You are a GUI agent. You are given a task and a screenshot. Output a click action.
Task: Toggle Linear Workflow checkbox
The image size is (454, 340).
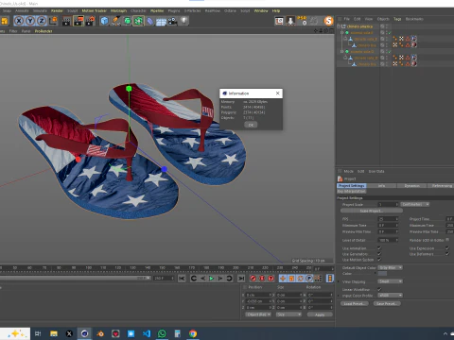(379, 289)
